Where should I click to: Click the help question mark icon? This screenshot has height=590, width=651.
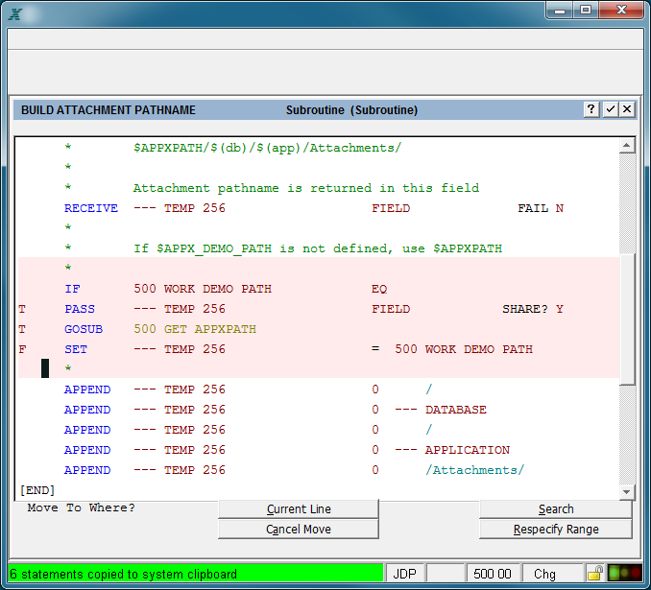point(591,109)
